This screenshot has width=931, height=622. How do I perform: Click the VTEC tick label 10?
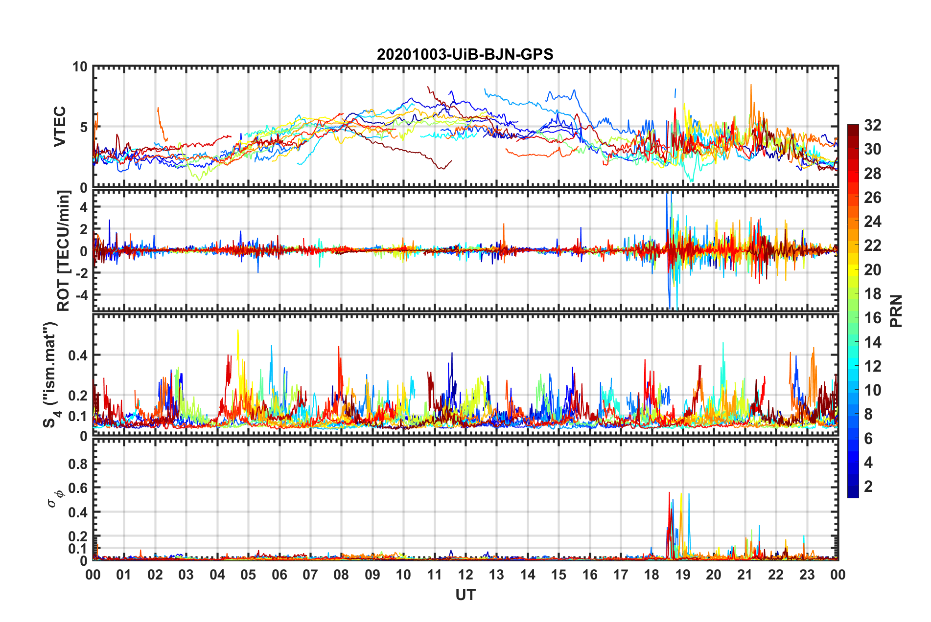click(80, 67)
